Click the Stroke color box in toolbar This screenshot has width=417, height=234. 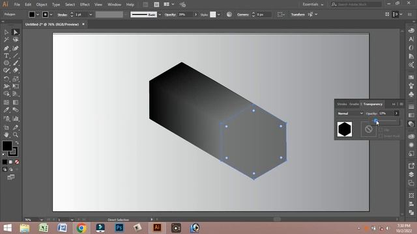[x=14, y=152]
